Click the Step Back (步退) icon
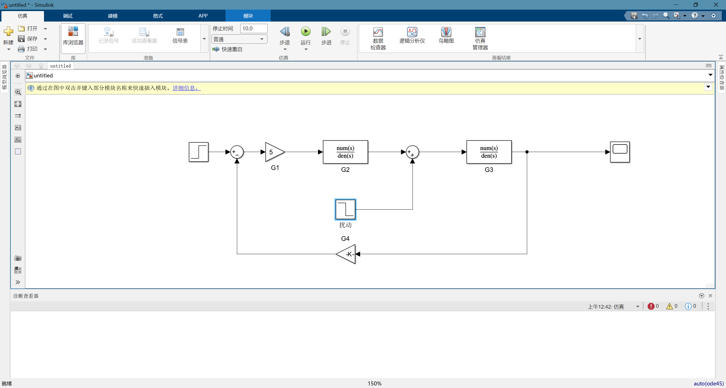The image size is (726, 388). pyautogui.click(x=285, y=32)
